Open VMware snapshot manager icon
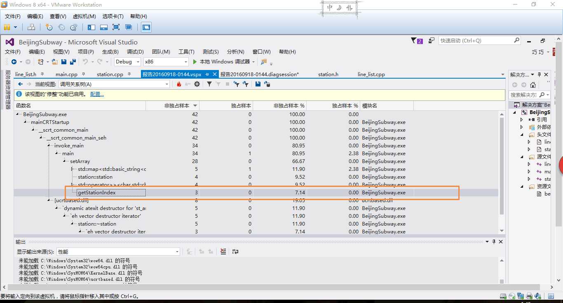 point(74,27)
